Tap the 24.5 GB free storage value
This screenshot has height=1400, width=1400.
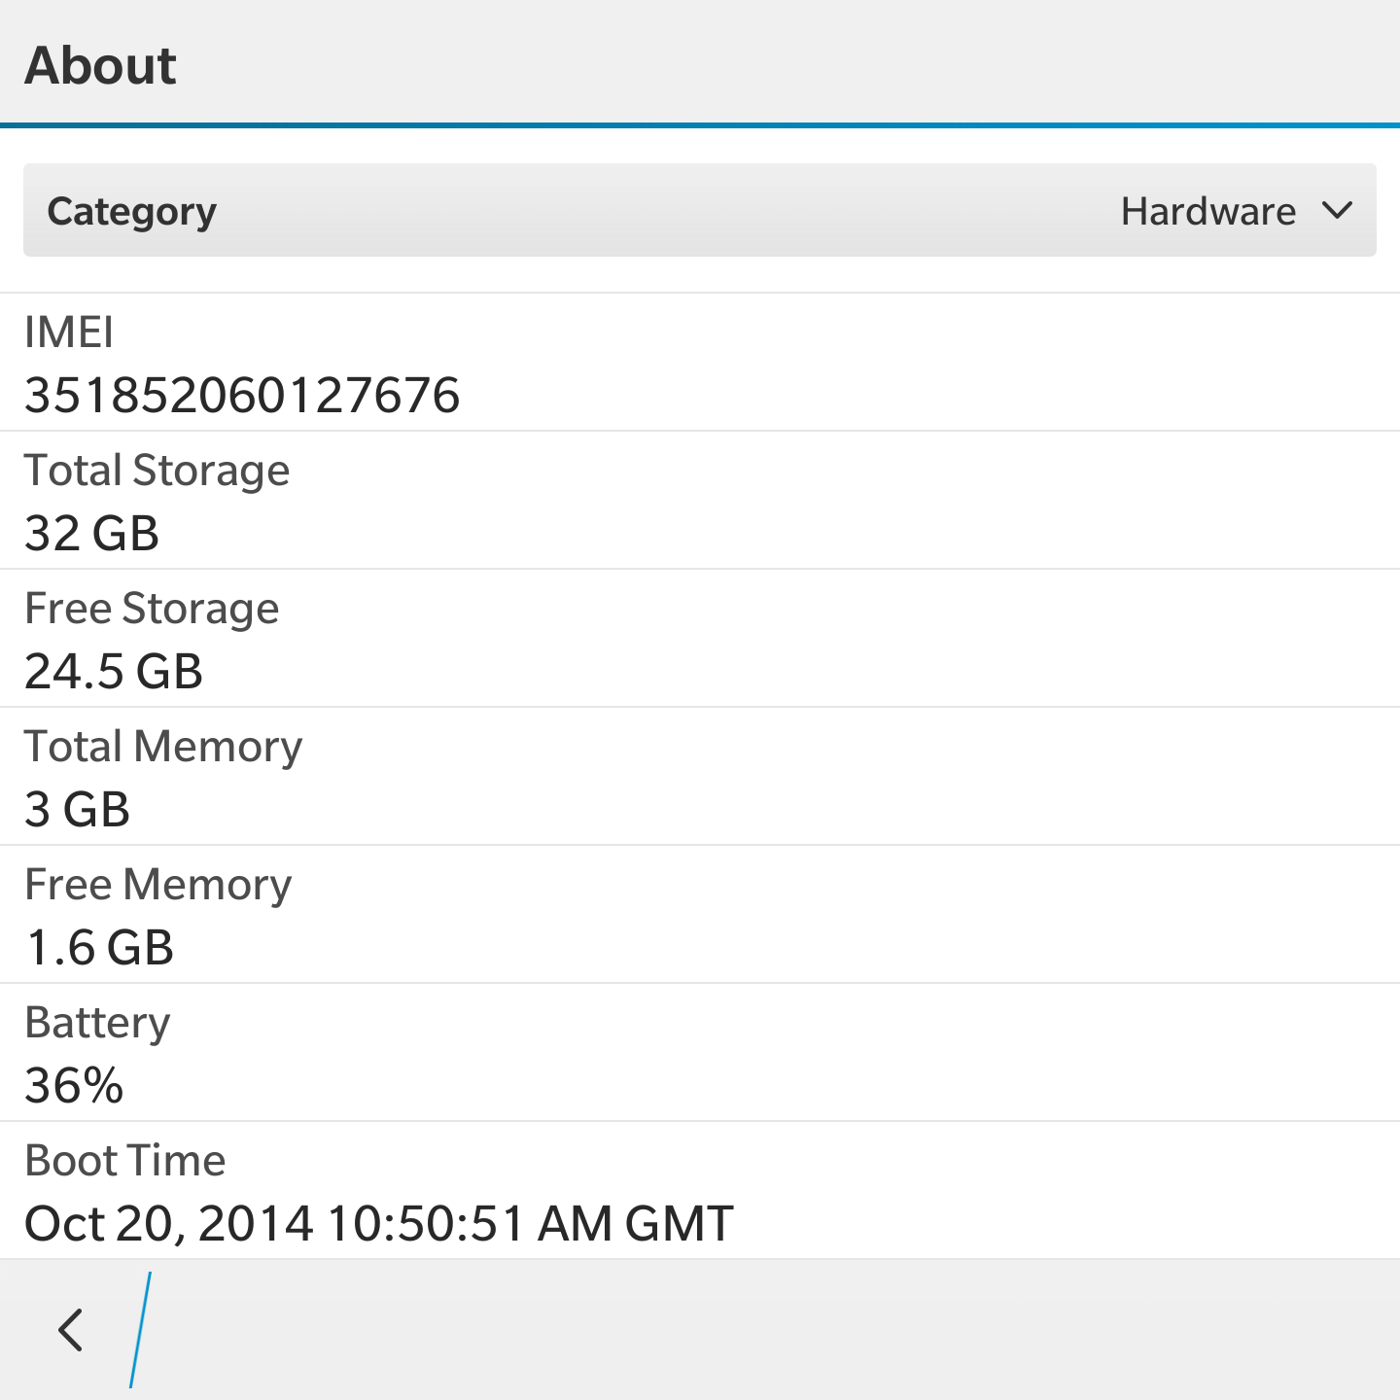114,672
